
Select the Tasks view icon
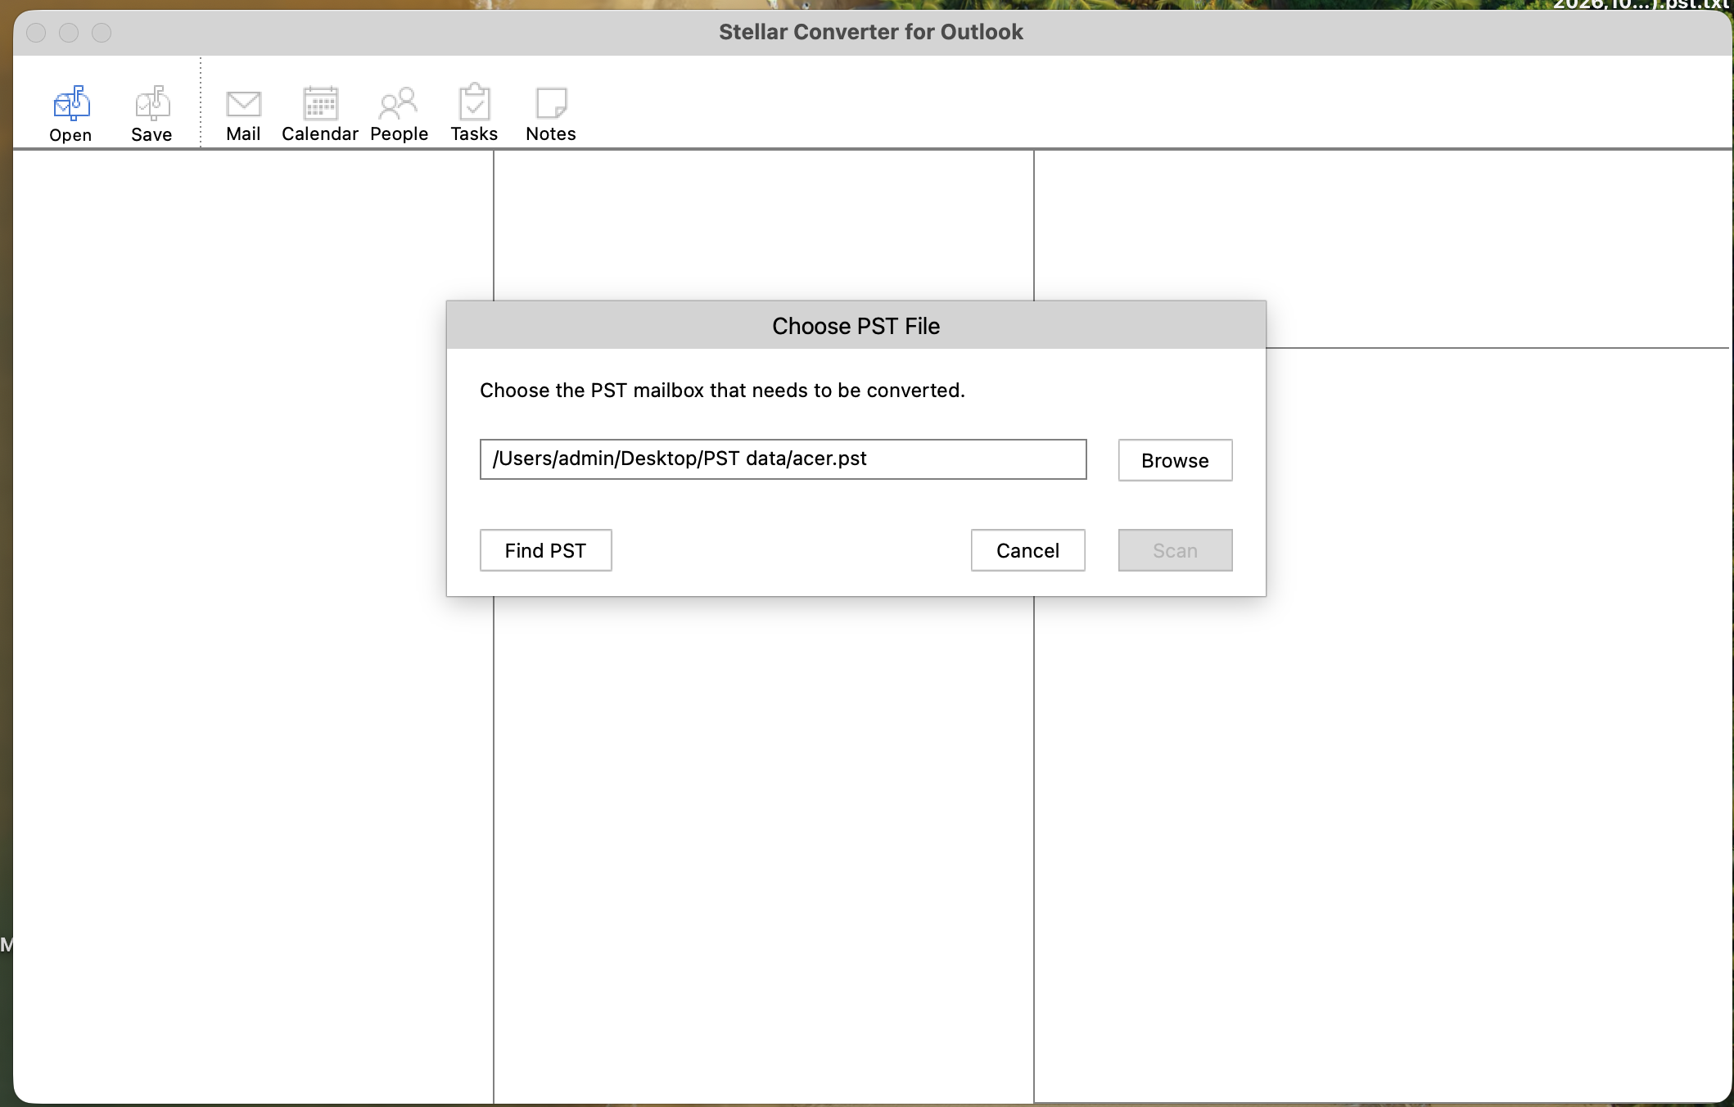point(474,103)
